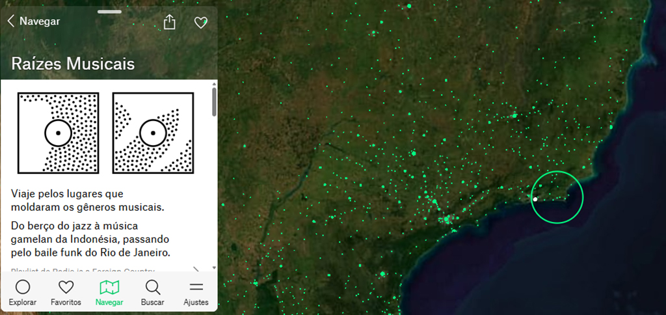Viewport: 666px width, 315px height.
Task: Open the Explorar tab
Action: [x=23, y=292]
